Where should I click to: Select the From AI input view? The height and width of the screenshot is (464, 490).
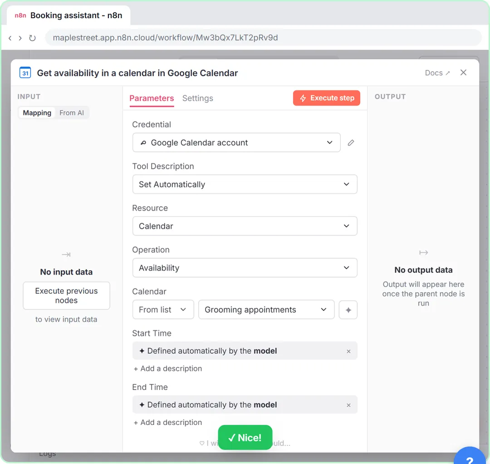pos(72,113)
